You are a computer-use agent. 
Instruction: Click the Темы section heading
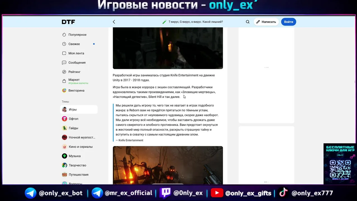pyautogui.click(x=65, y=102)
